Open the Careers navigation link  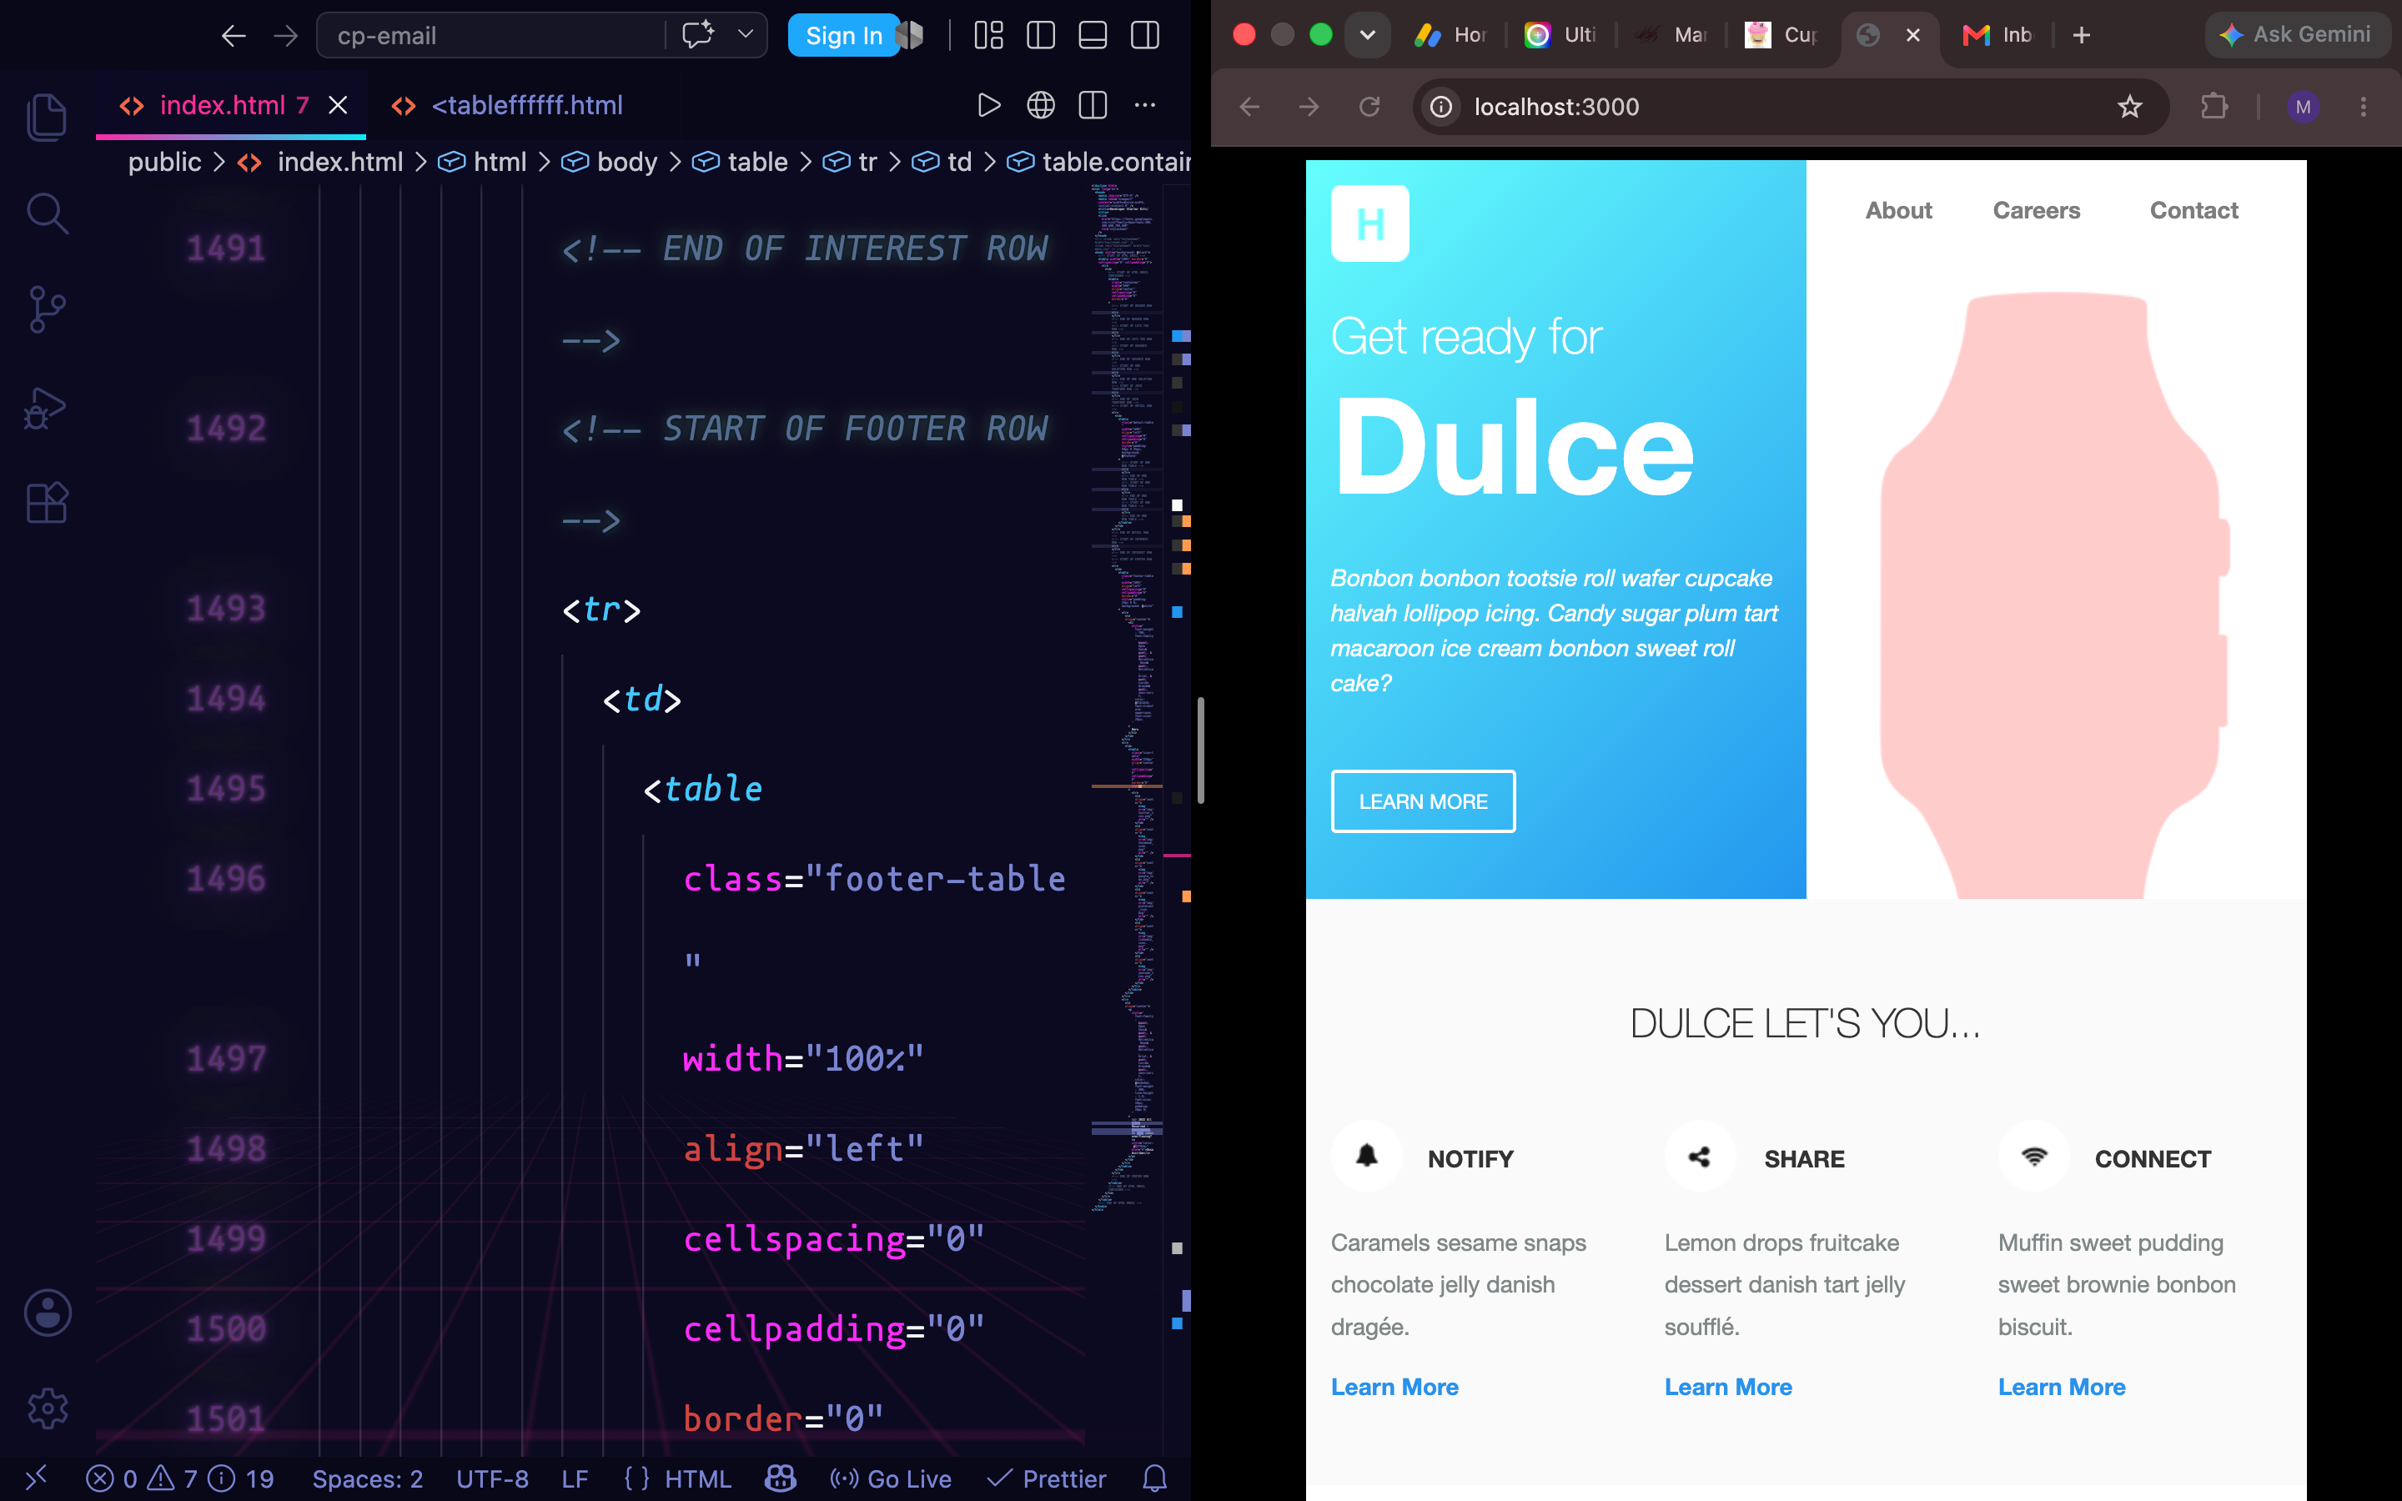tap(2036, 210)
